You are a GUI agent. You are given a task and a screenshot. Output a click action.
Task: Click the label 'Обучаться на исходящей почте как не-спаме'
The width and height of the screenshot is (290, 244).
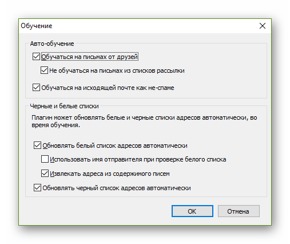click(x=108, y=88)
